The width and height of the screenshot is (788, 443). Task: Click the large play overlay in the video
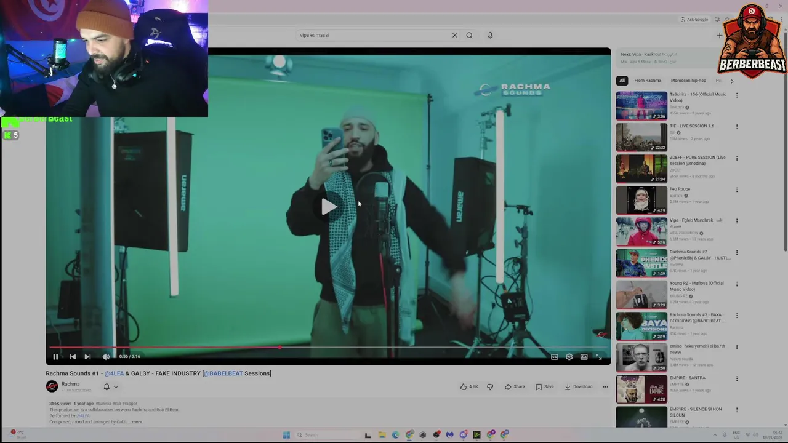point(329,207)
